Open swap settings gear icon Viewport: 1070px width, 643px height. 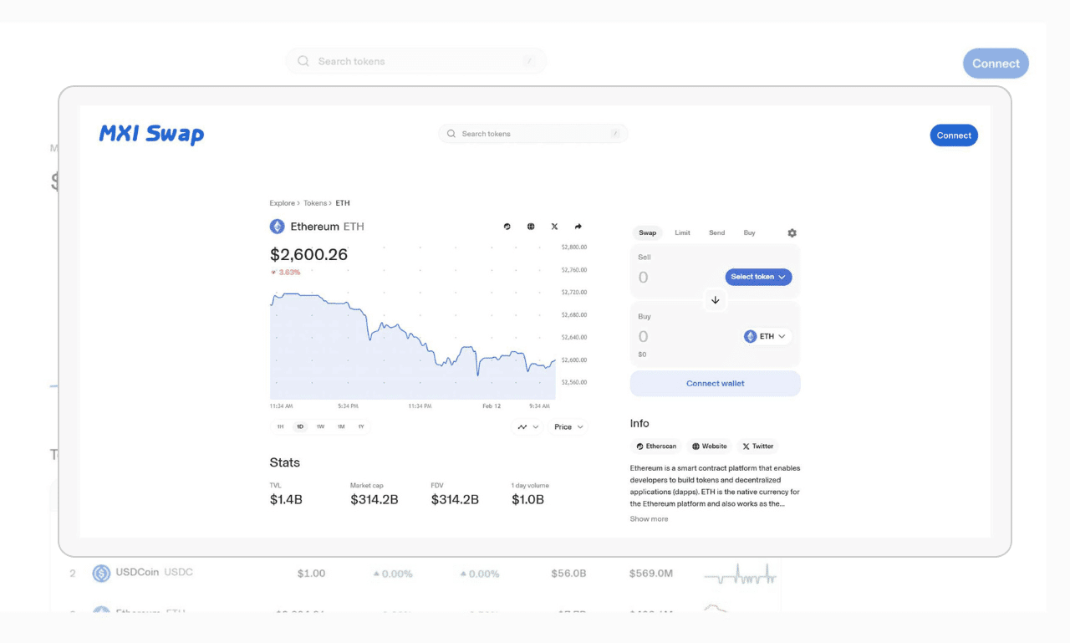792,233
